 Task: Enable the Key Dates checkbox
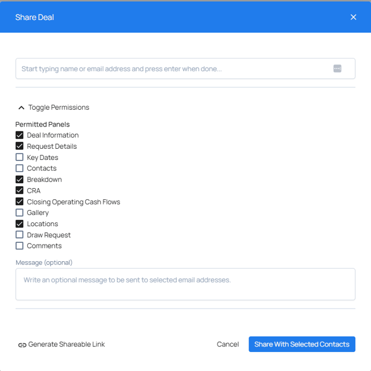coord(19,158)
